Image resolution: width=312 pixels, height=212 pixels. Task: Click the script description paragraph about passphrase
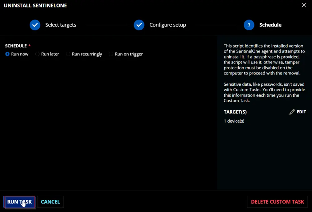[264, 59]
